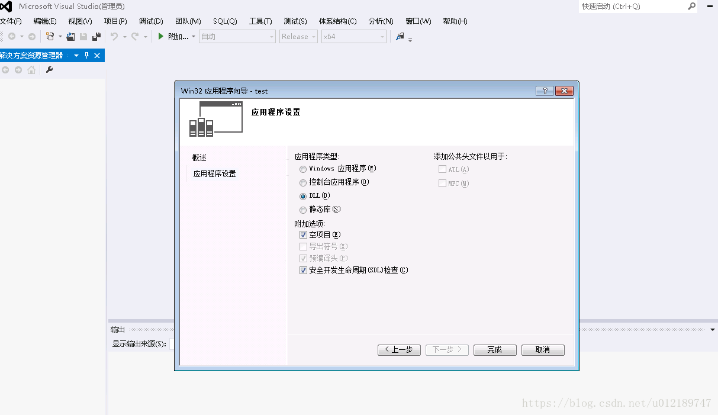Open the Undo history dropdown arrow

click(x=124, y=37)
